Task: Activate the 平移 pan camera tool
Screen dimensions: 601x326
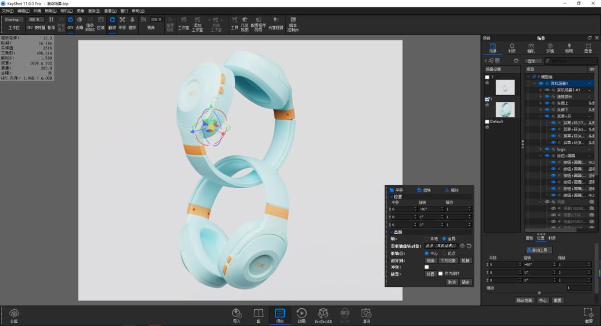Action: [x=122, y=23]
